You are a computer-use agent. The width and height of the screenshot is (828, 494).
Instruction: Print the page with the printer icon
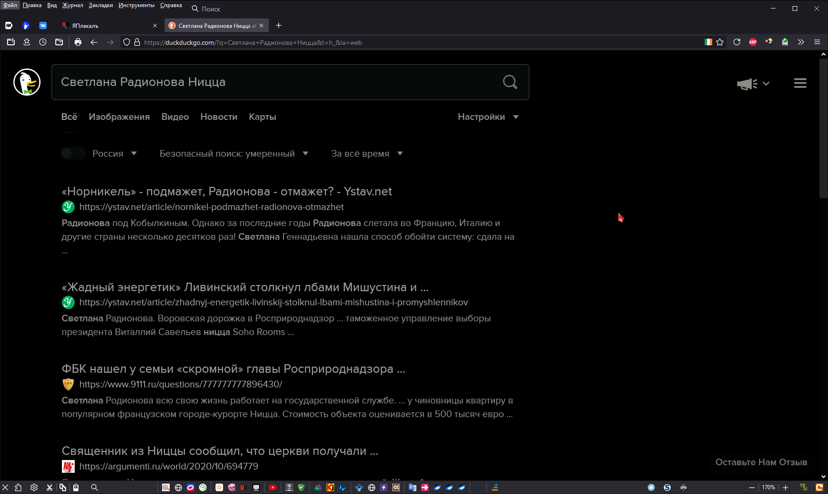point(78,42)
